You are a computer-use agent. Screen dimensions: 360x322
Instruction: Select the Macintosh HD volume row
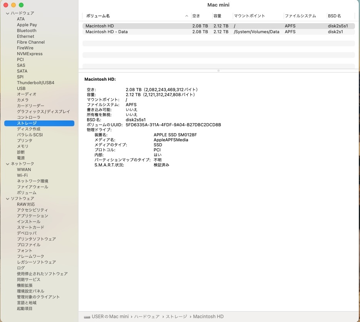point(219,26)
